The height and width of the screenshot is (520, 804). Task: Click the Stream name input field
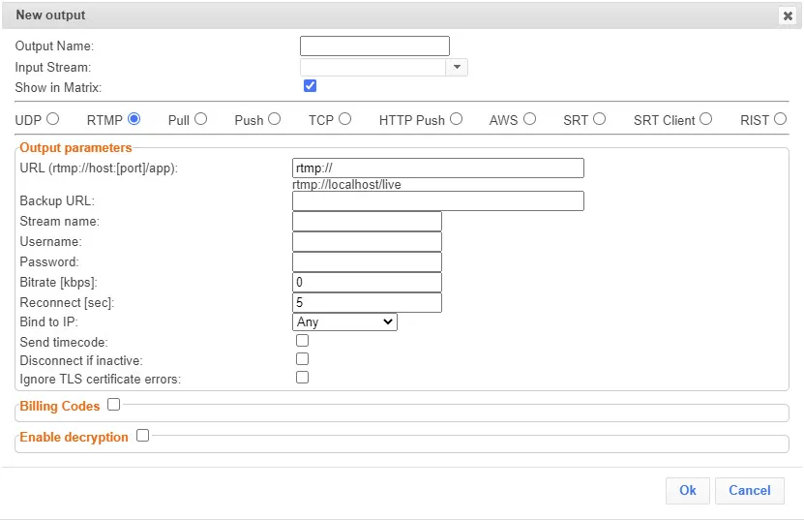(367, 221)
